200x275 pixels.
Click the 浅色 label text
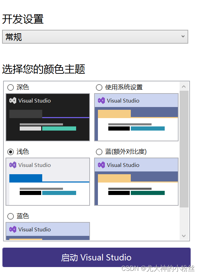[x=23, y=152]
